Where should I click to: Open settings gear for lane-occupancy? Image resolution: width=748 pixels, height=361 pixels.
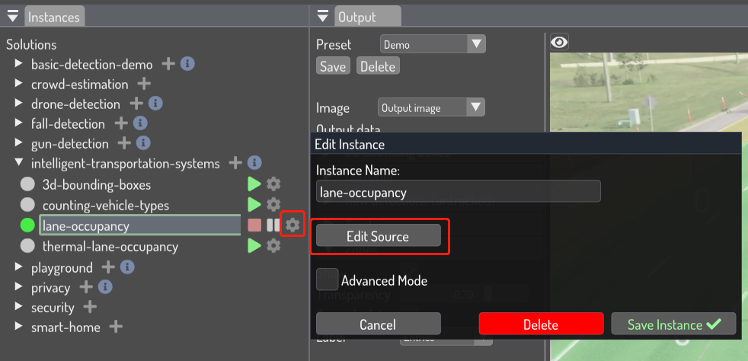(x=292, y=225)
